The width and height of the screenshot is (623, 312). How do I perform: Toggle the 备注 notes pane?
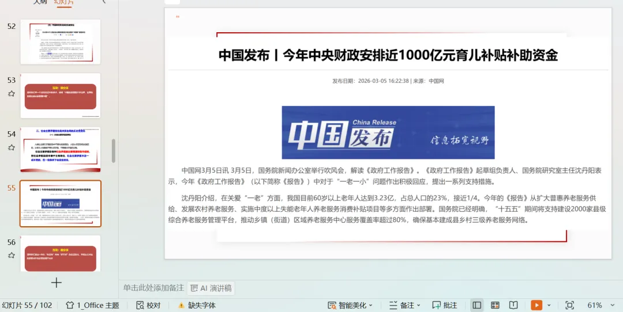401,305
